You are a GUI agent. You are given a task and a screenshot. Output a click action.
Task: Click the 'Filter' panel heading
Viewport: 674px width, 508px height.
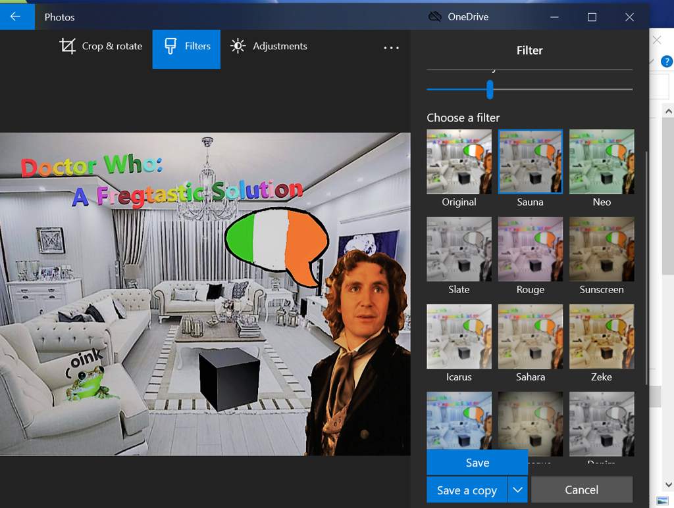pyautogui.click(x=530, y=51)
